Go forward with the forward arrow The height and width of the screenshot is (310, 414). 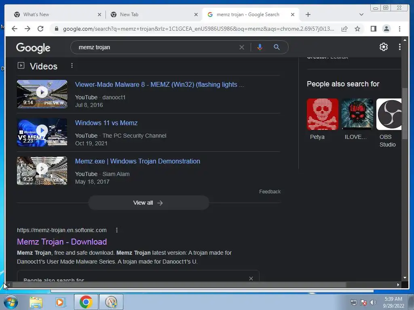(x=27, y=29)
